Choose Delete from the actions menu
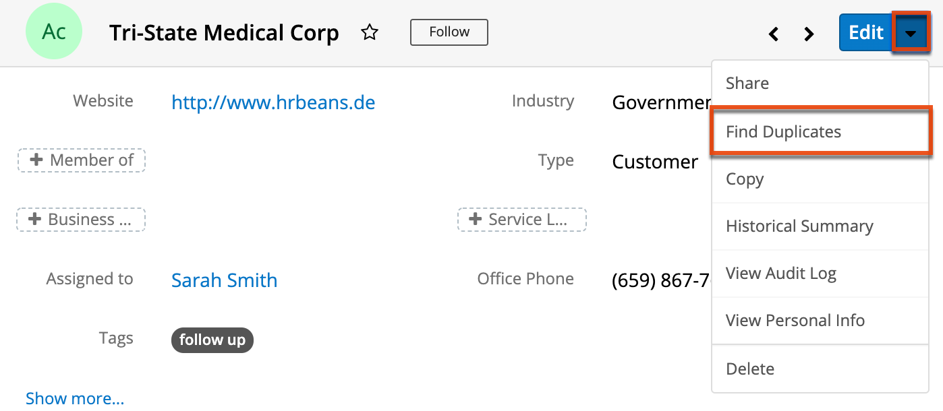 point(750,369)
